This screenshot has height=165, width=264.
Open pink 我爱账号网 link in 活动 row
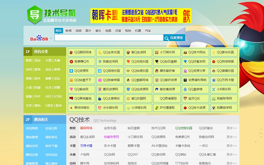coord(111,137)
